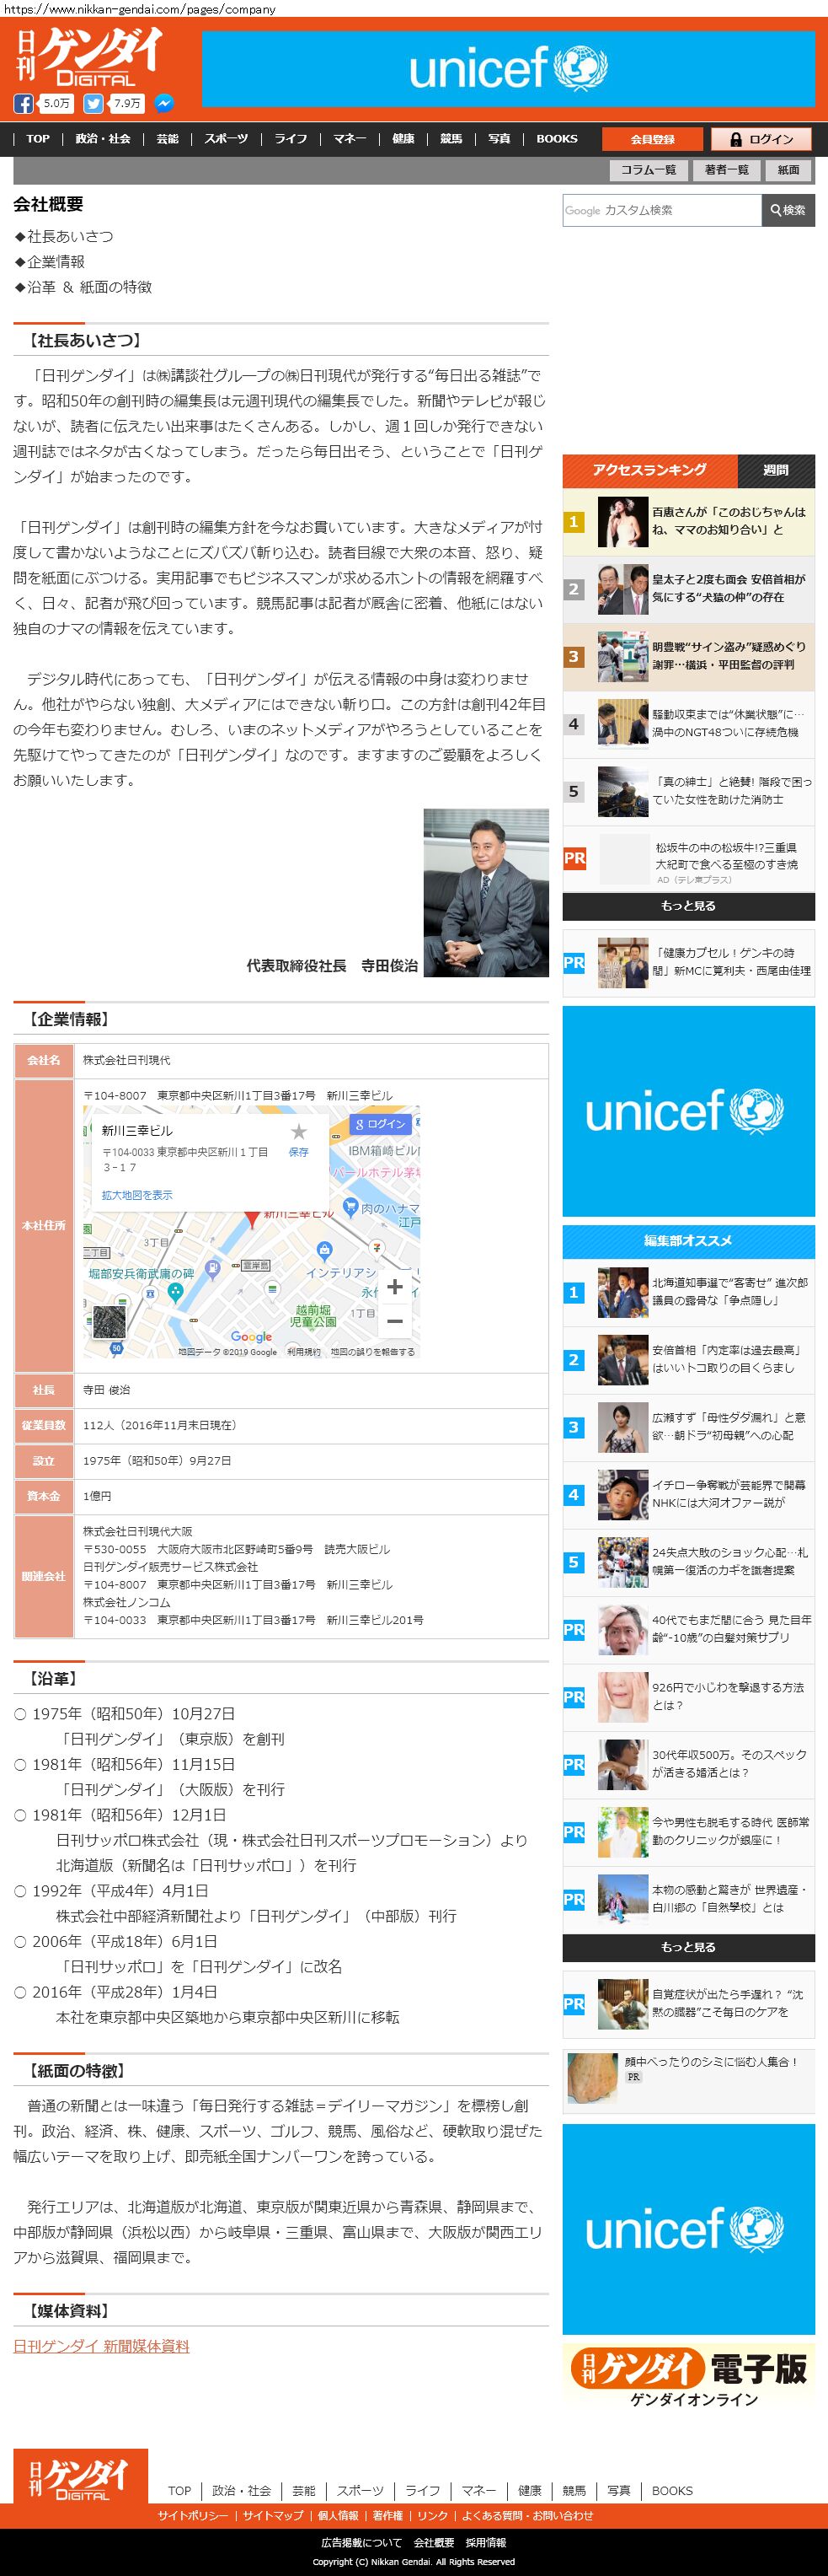The width and height of the screenshot is (828, 2576).
Task: Open 拡大地図を表示 link on map
Action: coord(136,1195)
